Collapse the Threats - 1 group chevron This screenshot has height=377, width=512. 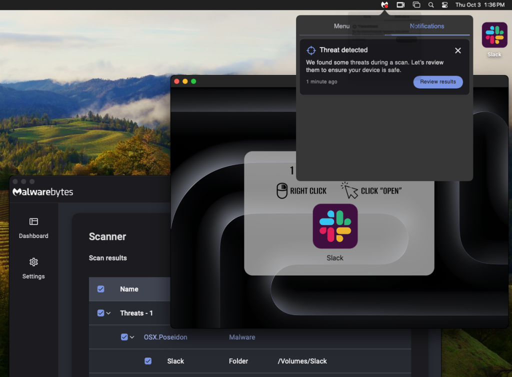pos(108,313)
